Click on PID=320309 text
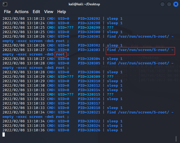Viewport: 180px width, 143px height. (89, 76)
